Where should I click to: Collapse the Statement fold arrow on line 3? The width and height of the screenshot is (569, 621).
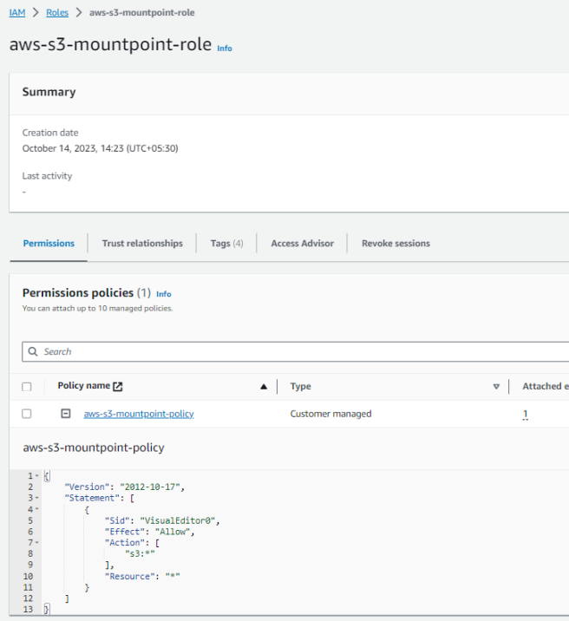coord(37,498)
